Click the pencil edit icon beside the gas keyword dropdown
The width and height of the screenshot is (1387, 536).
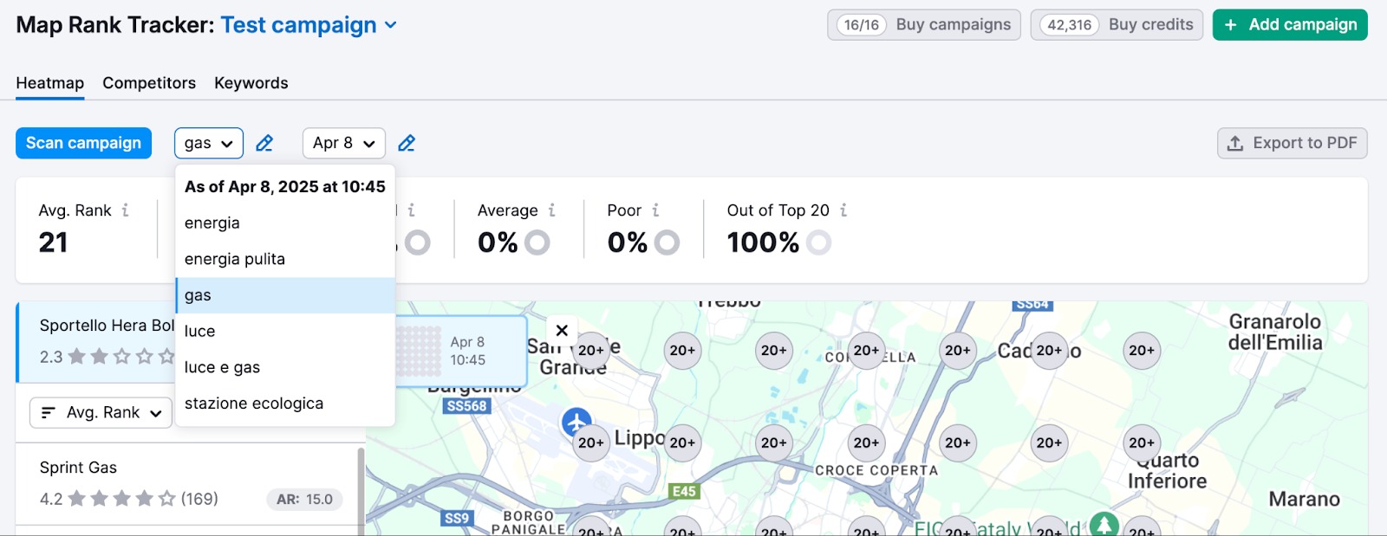(x=264, y=143)
